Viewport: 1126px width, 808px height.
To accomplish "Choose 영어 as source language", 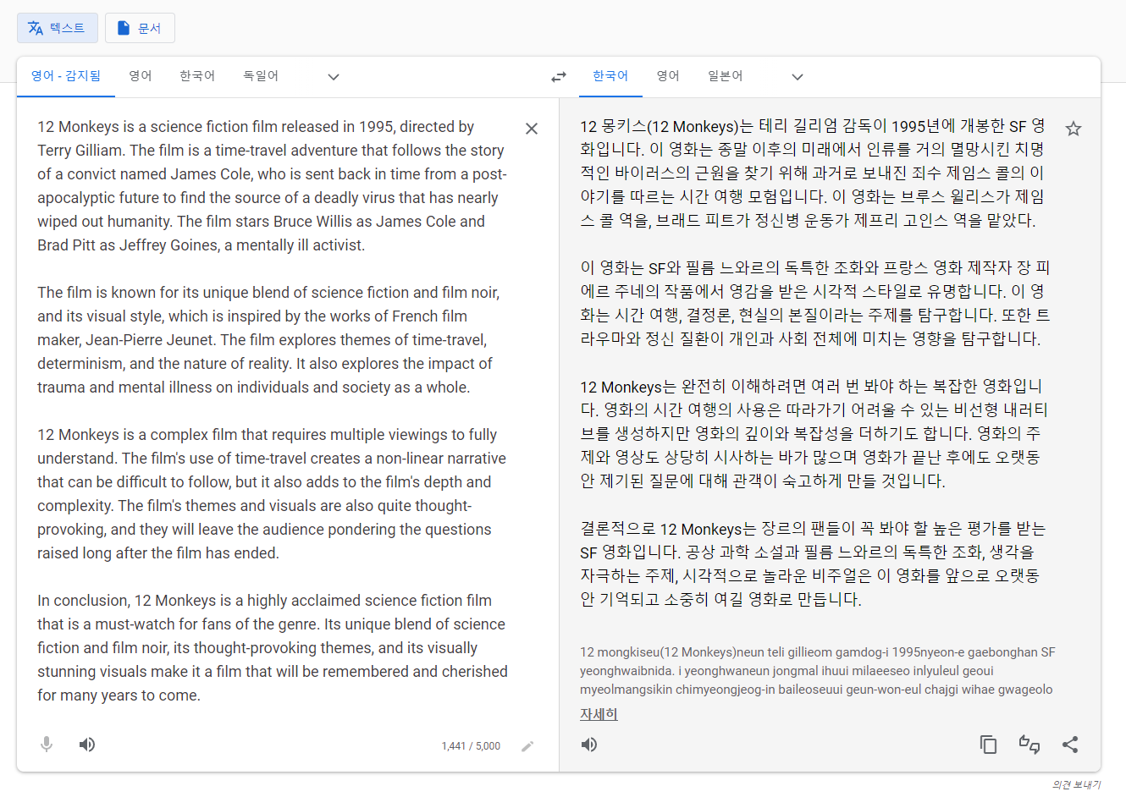I will click(141, 76).
